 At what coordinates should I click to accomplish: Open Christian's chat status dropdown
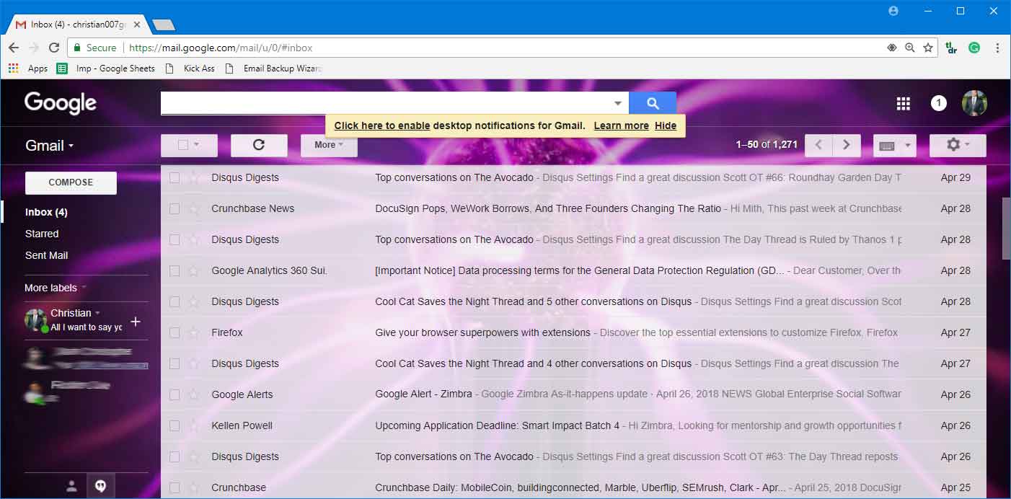coord(97,313)
